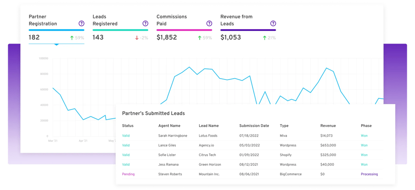415x190 pixels.
Task: Open help icon beside Leads Registered
Action: coord(145,23)
